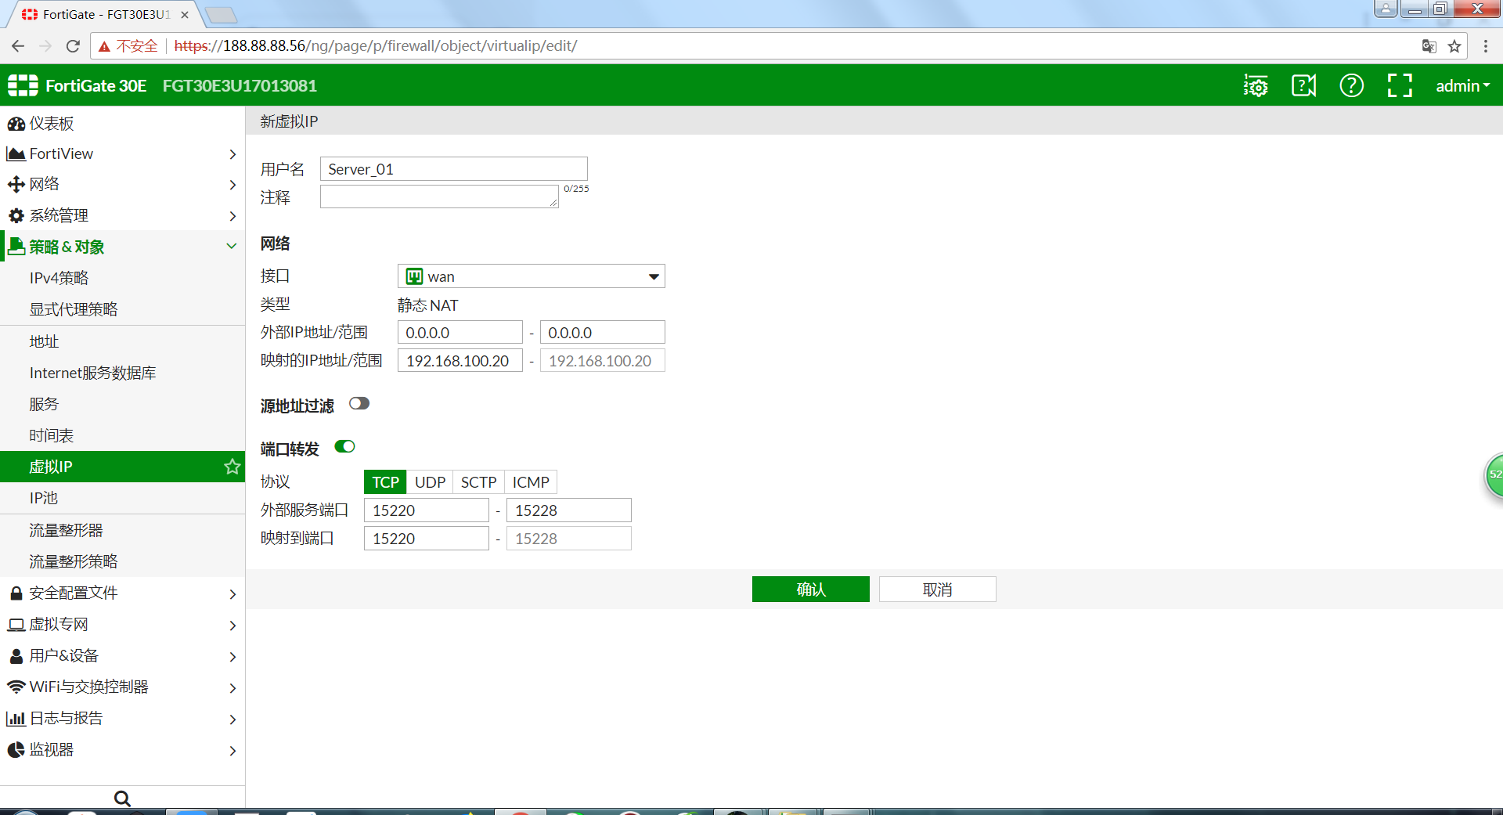Click the network arrows icon
Image resolution: width=1503 pixels, height=815 pixels.
tap(16, 185)
